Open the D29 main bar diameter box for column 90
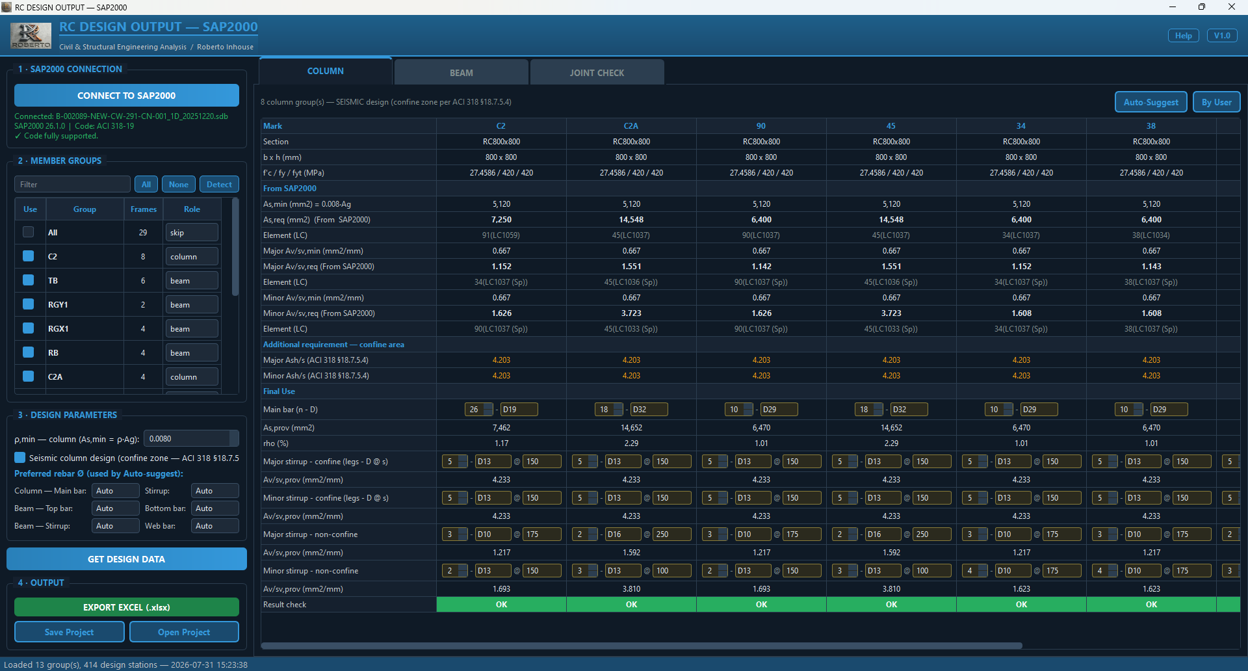Viewport: 1248px width, 671px height. (779, 410)
